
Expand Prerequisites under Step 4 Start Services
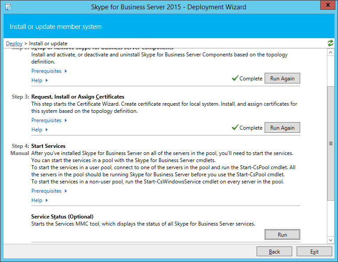point(49,191)
